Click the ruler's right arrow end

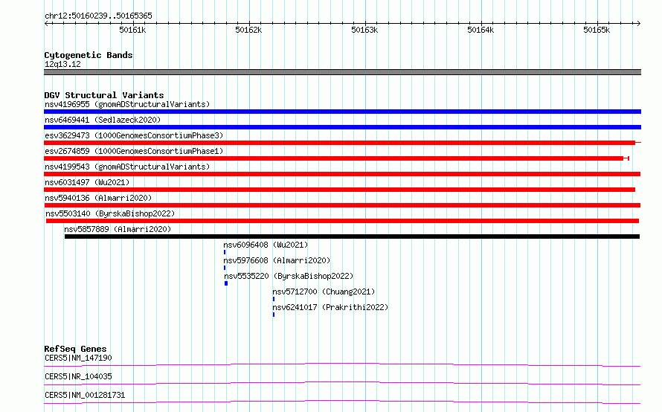(x=638, y=23)
